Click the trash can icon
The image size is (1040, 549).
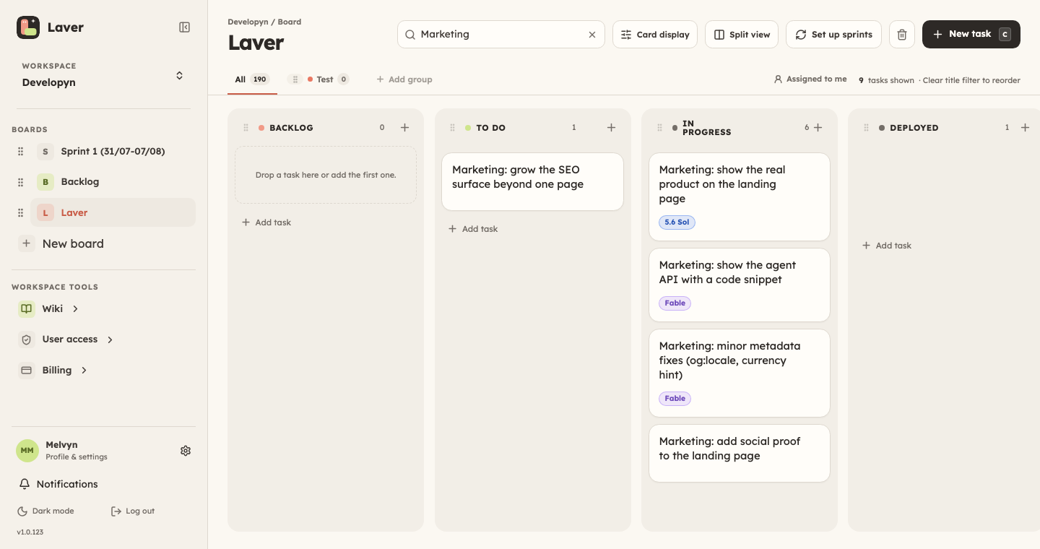click(x=902, y=35)
